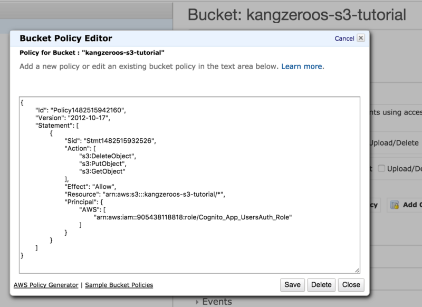Click the Policy for Bucket label

coord(92,53)
